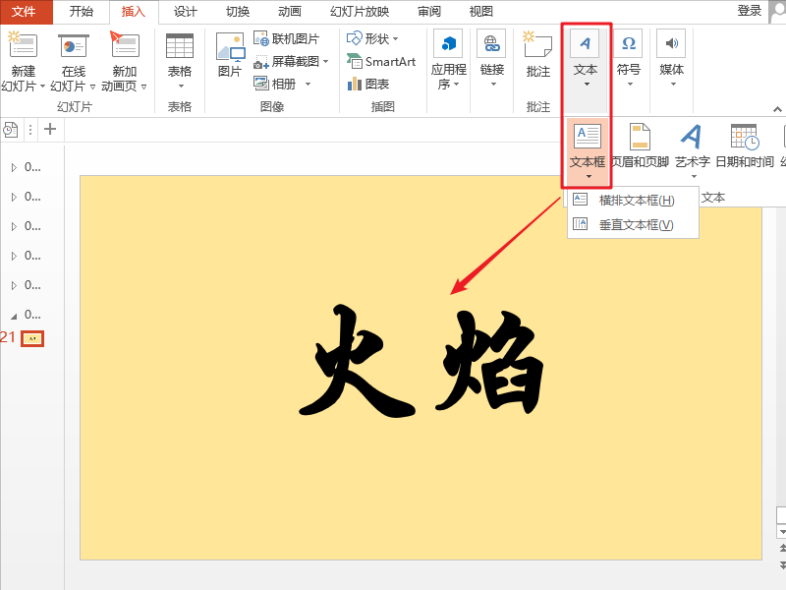This screenshot has height=590, width=786.
Task: Switch to the Animations (动画) tab
Action: tap(290, 12)
